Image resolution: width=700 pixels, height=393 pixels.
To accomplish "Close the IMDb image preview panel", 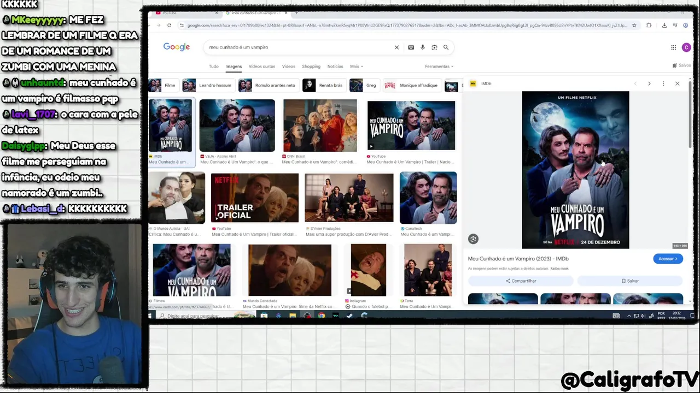I will pos(677,84).
